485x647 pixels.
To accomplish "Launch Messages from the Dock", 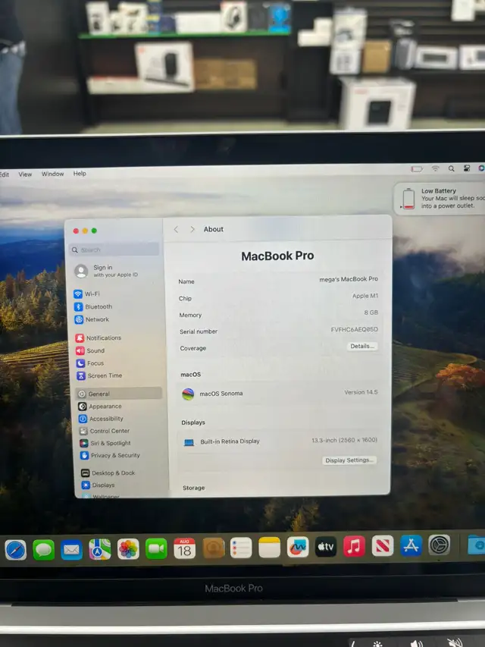I will tap(44, 550).
